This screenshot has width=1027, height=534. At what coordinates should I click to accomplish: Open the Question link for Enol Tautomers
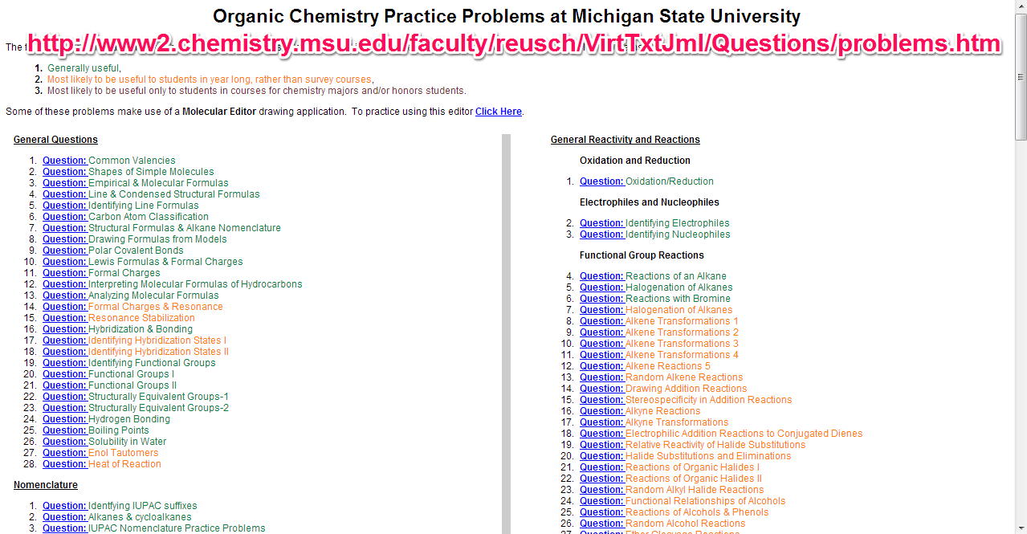64,453
